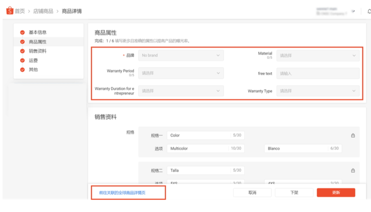
Task: Go to 销售资料 section in sidebar
Action: point(37,51)
